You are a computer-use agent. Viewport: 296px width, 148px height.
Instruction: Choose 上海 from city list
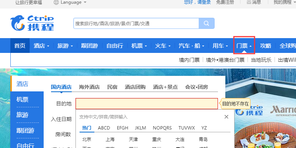click(x=110, y=139)
